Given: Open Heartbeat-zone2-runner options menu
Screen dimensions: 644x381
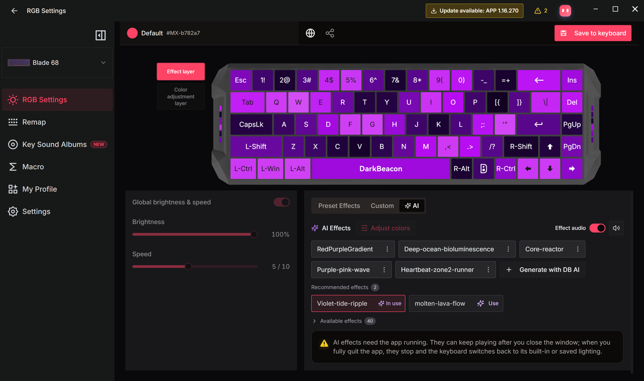Looking at the screenshot, I should point(488,270).
